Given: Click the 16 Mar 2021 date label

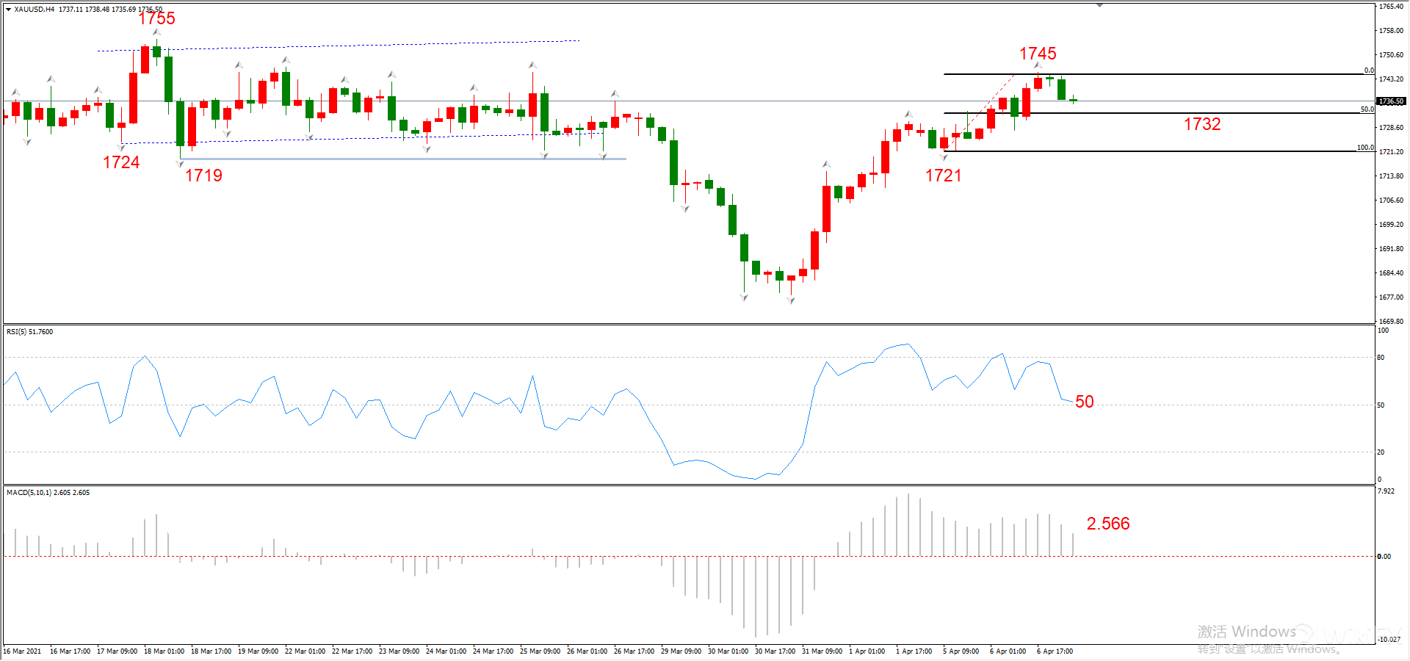Looking at the screenshot, I should pyautogui.click(x=23, y=651).
